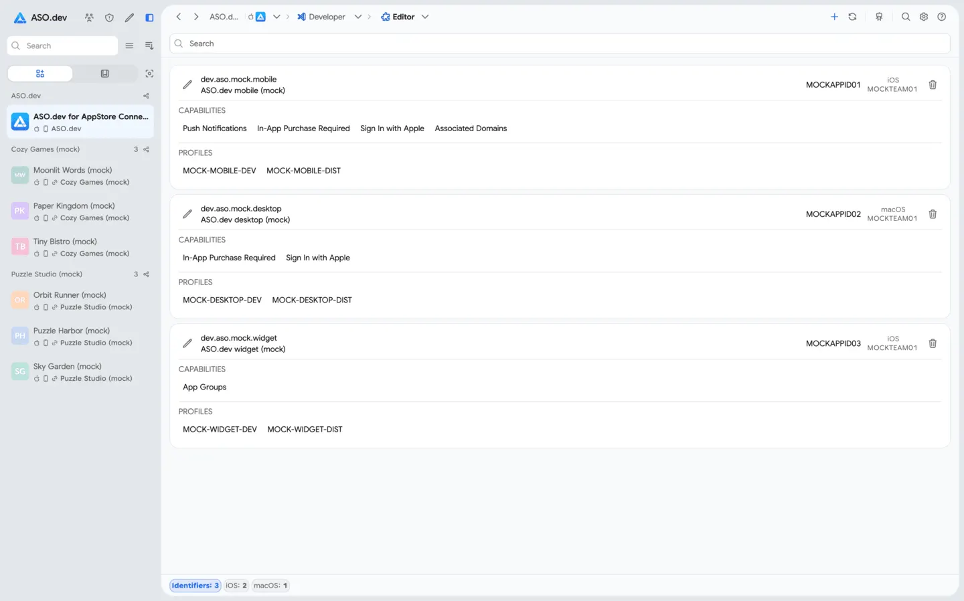Expand the ASO.d... app breadcrumb dropdown chevron
Image resolution: width=964 pixels, height=601 pixels.
tap(276, 17)
